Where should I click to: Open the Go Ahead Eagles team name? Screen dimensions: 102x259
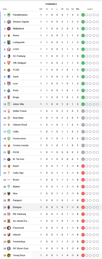click(x=21, y=221)
